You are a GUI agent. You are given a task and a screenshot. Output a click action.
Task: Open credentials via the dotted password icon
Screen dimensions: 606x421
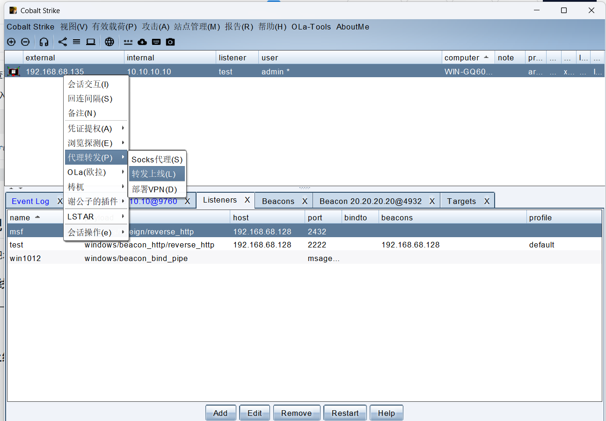tap(128, 42)
